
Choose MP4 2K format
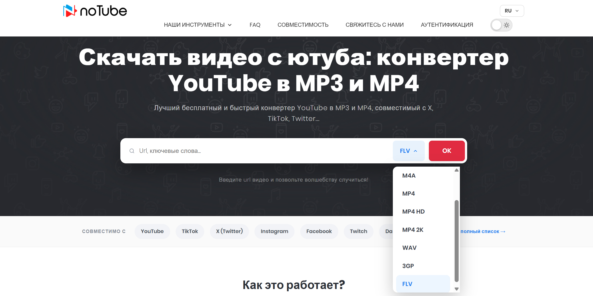(x=423, y=230)
